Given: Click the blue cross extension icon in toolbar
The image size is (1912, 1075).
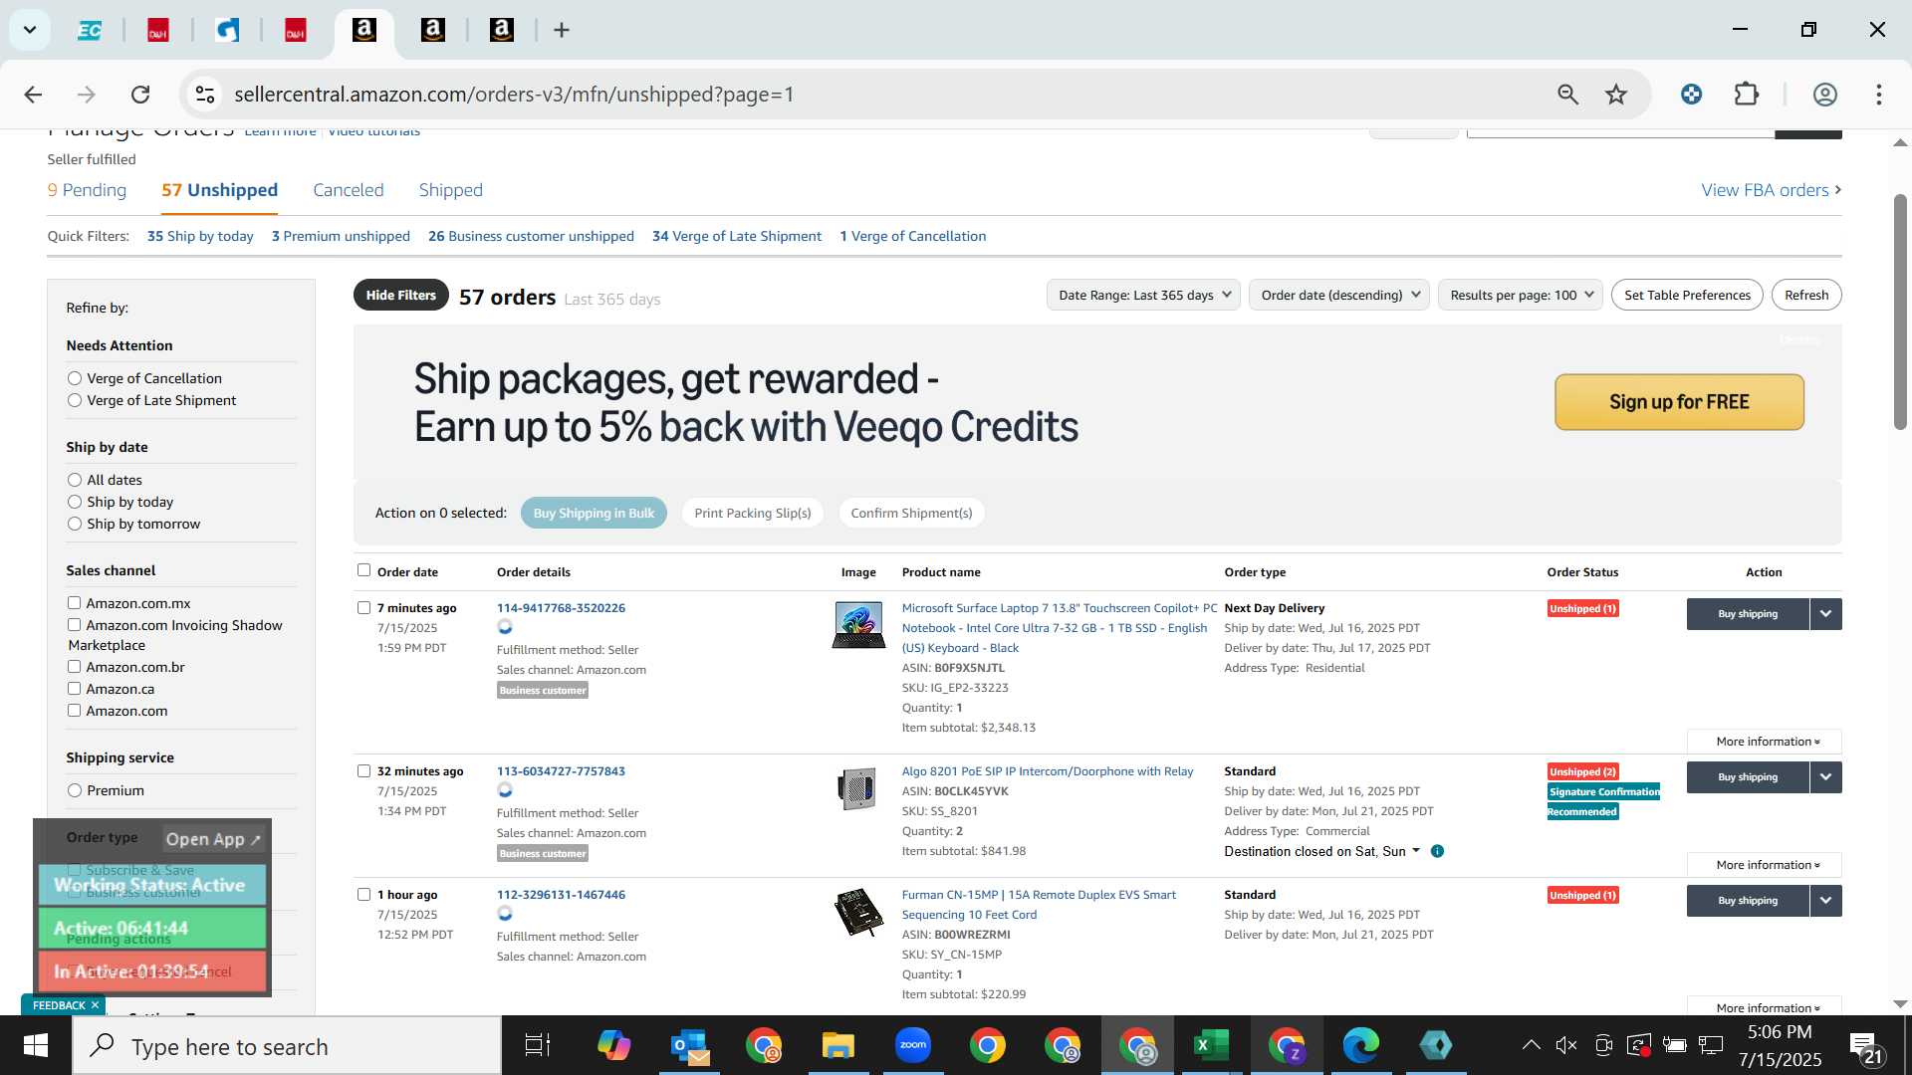Looking at the screenshot, I should (x=1691, y=95).
